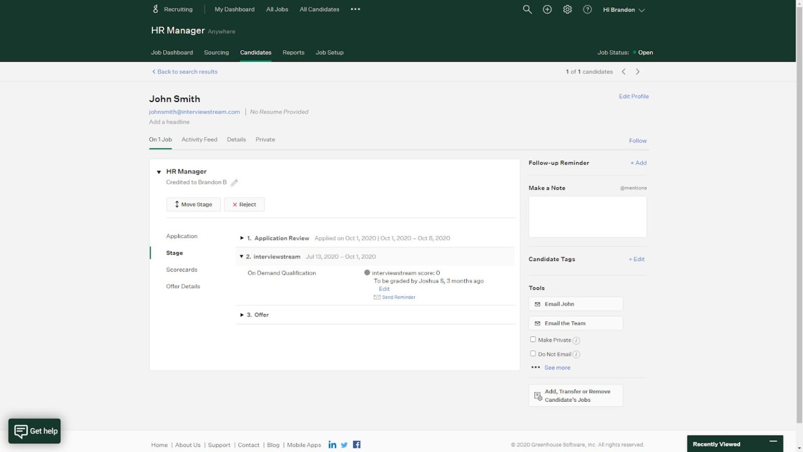Click the Reject button
This screenshot has width=803, height=452.
click(244, 204)
